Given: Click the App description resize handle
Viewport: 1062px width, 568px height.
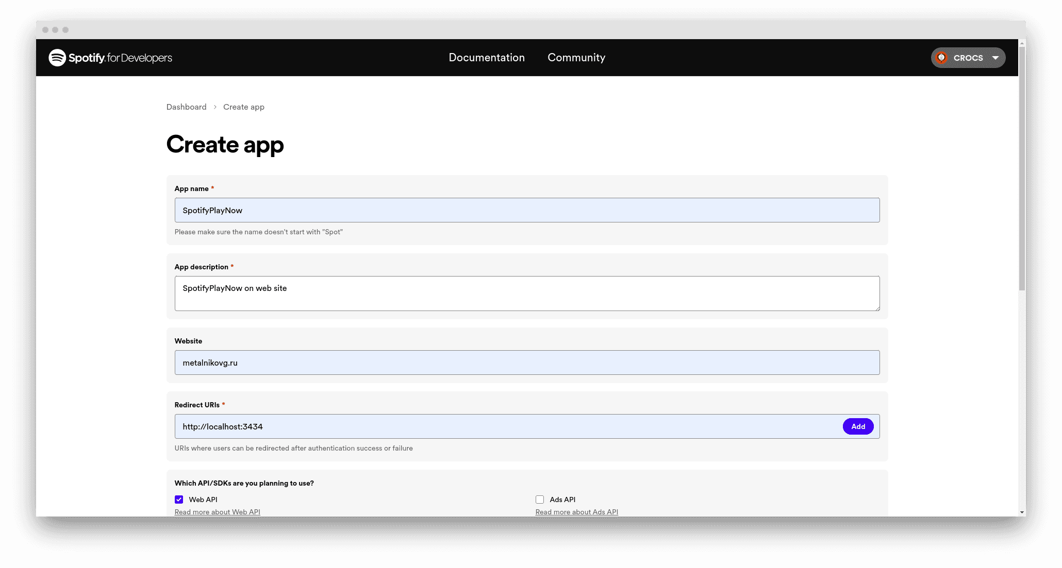Looking at the screenshot, I should [877, 308].
